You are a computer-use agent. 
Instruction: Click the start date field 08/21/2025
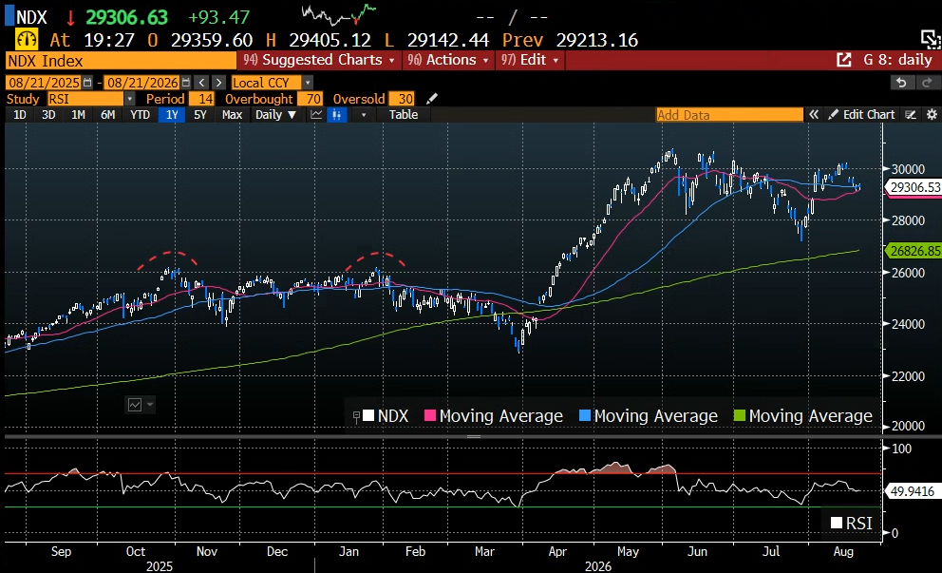tap(45, 83)
